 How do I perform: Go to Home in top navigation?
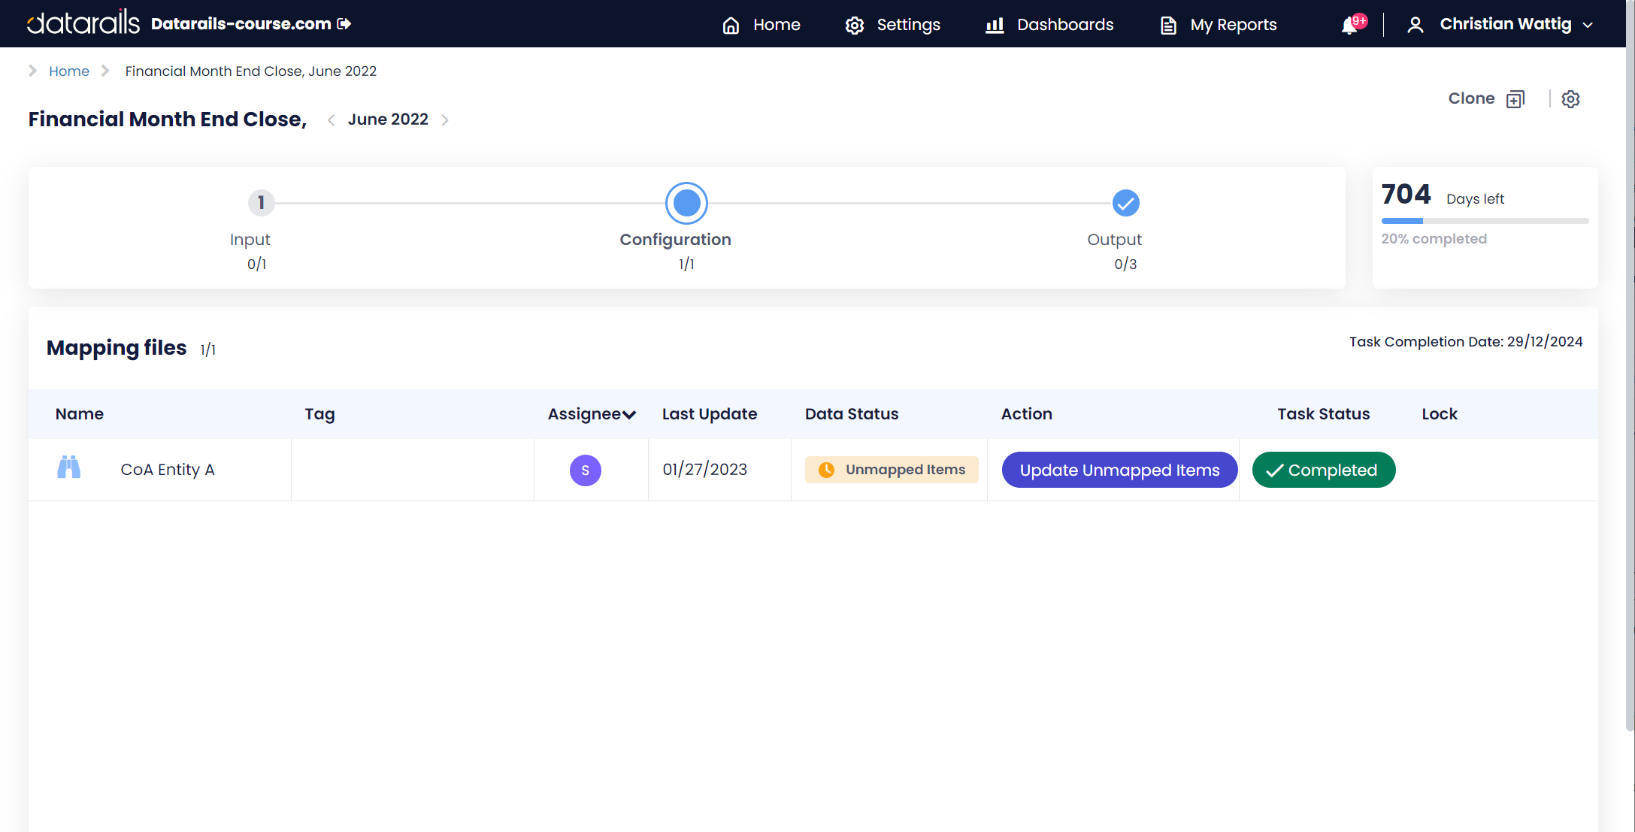click(x=761, y=24)
